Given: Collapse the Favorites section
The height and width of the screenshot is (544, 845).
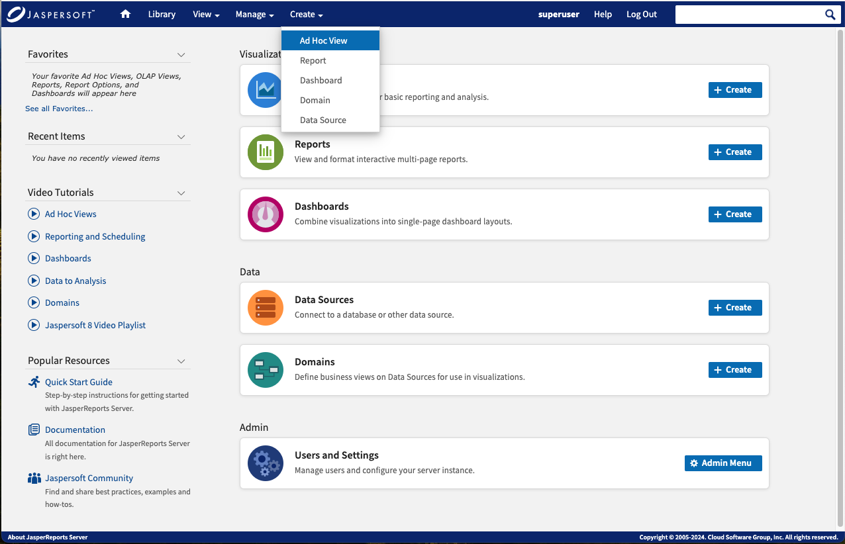Looking at the screenshot, I should 181,54.
